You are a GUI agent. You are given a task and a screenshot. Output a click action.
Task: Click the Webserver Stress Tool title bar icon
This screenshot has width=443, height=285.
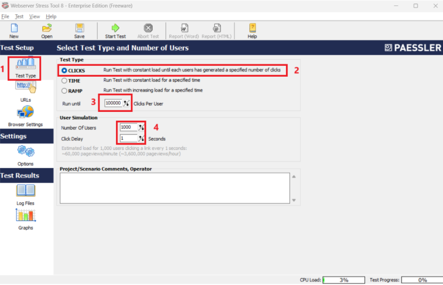point(5,5)
